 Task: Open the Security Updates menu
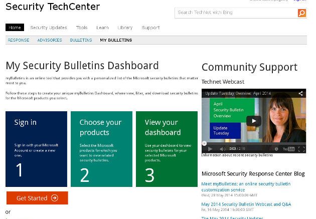48,28
